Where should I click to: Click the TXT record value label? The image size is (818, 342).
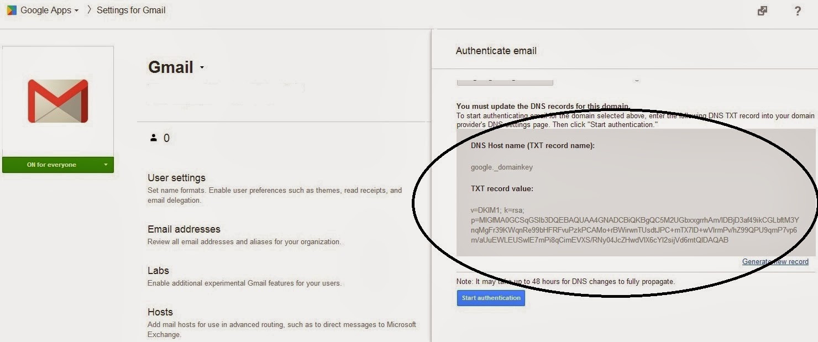(x=502, y=188)
